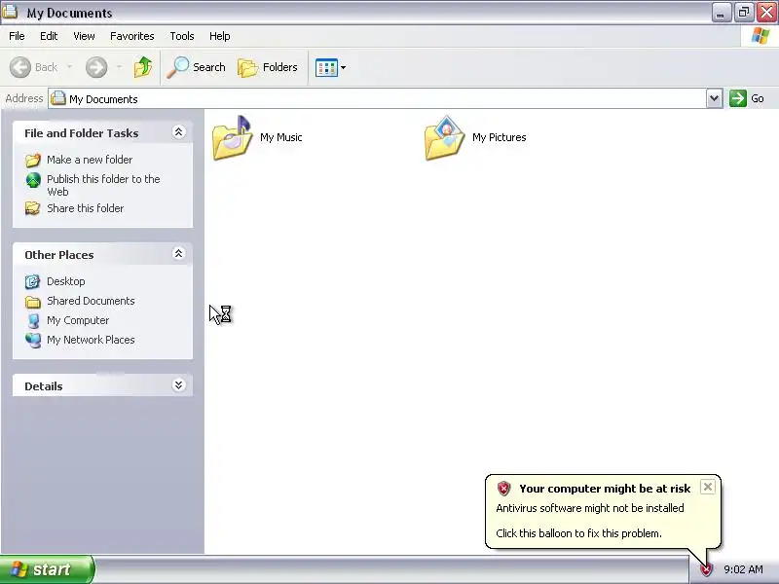Click the My Documents address bar icon
Screen dimensions: 779x584
(58, 98)
